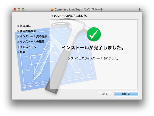Click the ソフトウェアがインストールされました。 text
Viewport: 154px width, 116px height.
click(x=93, y=58)
